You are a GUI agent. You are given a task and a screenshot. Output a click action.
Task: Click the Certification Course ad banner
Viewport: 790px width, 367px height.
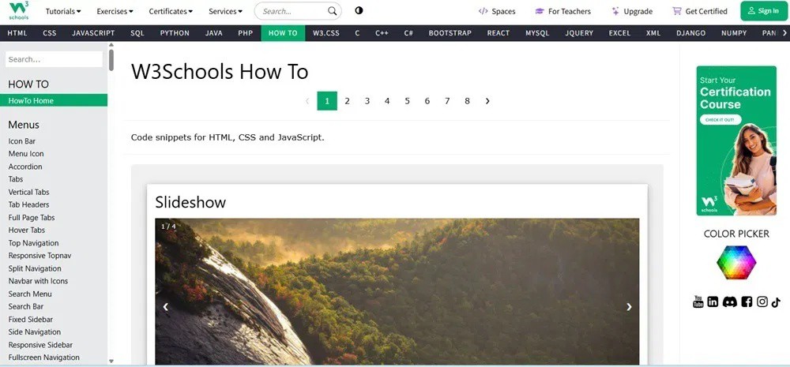736,140
